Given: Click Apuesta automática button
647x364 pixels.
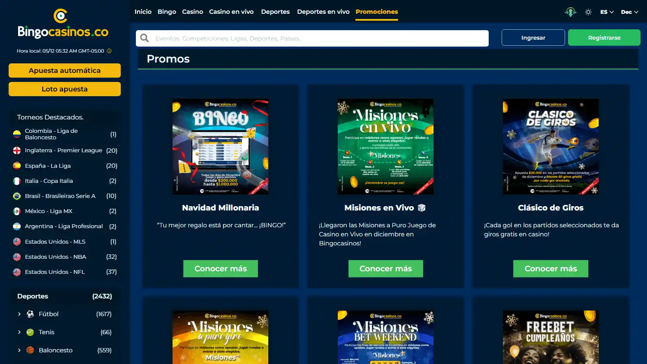Looking at the screenshot, I should 65,70.
